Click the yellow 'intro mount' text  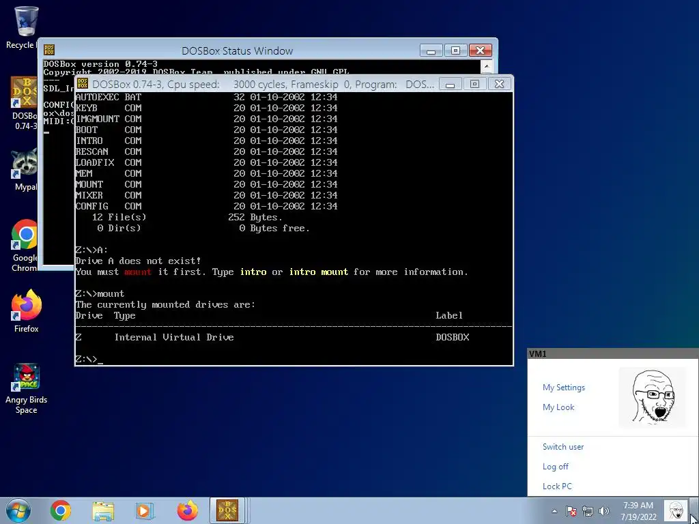pos(319,272)
